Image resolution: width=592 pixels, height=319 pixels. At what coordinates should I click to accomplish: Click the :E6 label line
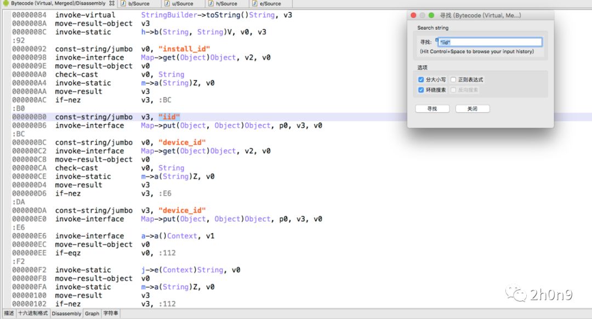19,227
